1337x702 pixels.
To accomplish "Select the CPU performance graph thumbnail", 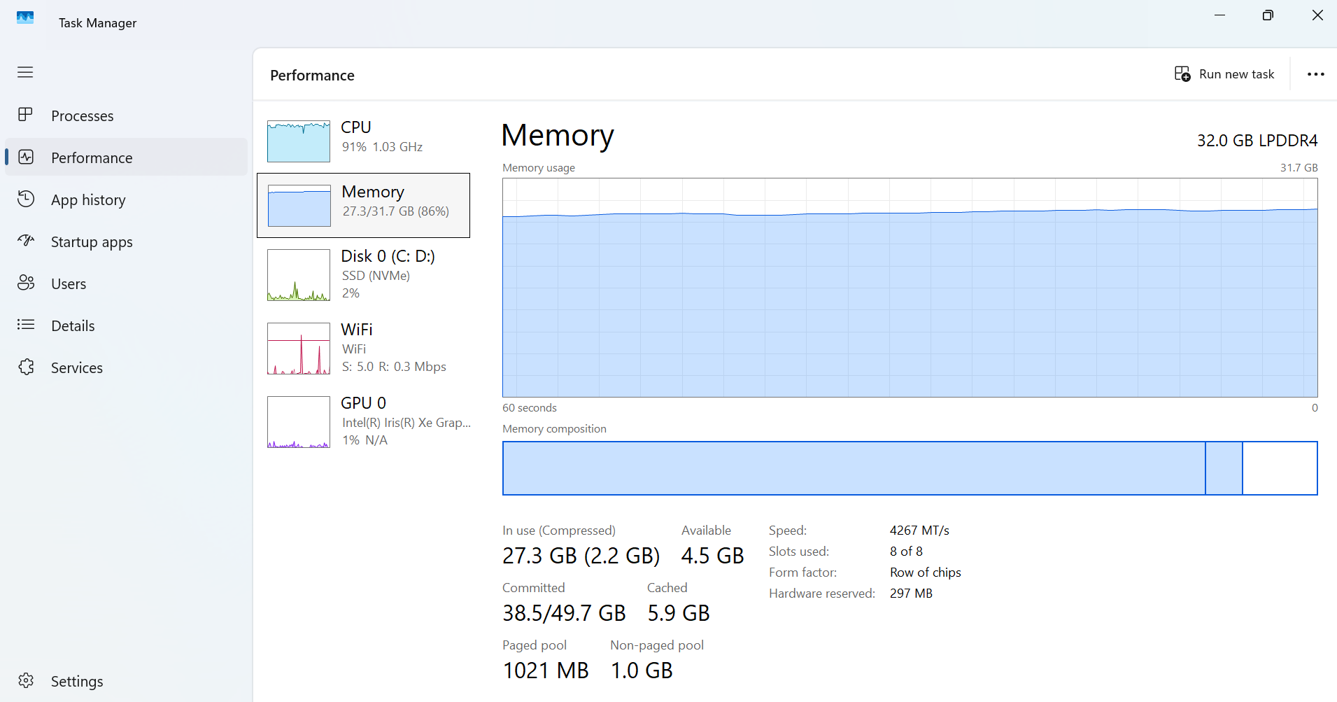I will point(299,141).
